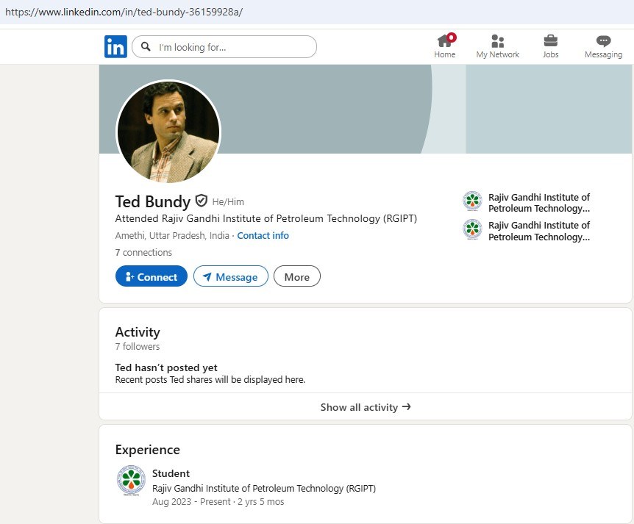The height and width of the screenshot is (524, 634).
Task: Open the Student experience entry title
Action: coord(171,473)
